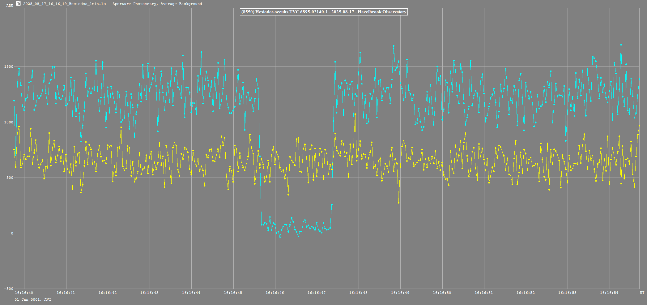Select the highest cyan data point after 16:16:54
This screenshot has width=647, height=305.
[621, 45]
